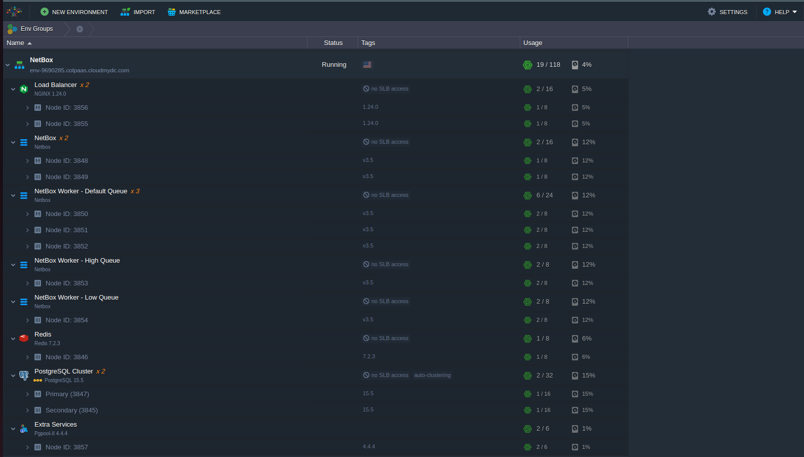
Task: Collapse NetBox Worker - High Queue layer
Action: [x=13, y=265]
